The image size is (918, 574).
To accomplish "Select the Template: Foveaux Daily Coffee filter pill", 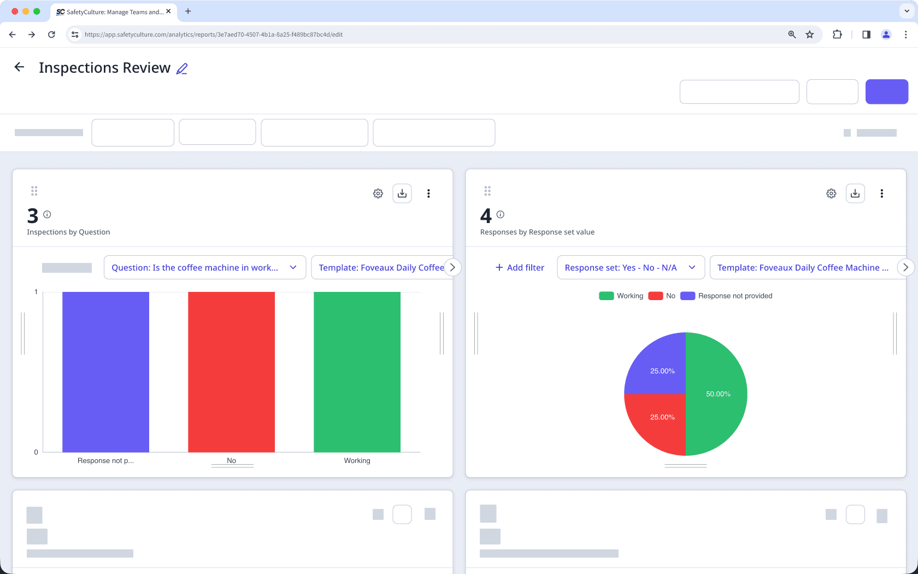I will click(381, 267).
